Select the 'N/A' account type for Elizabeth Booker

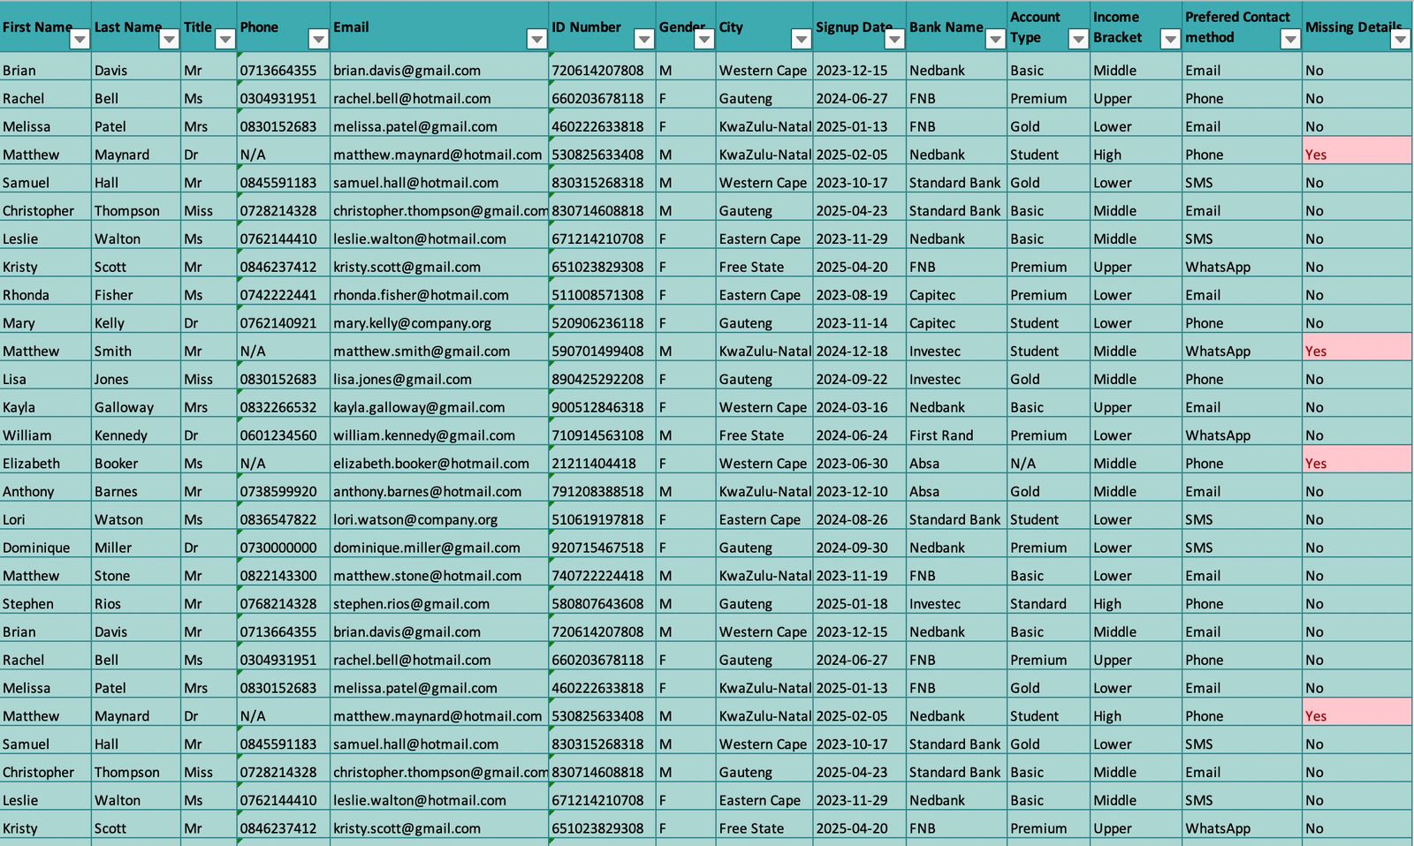pyautogui.click(x=1048, y=464)
